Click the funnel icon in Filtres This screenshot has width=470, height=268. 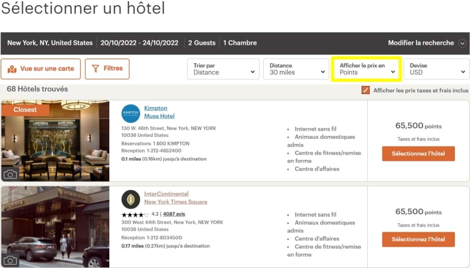(x=95, y=69)
